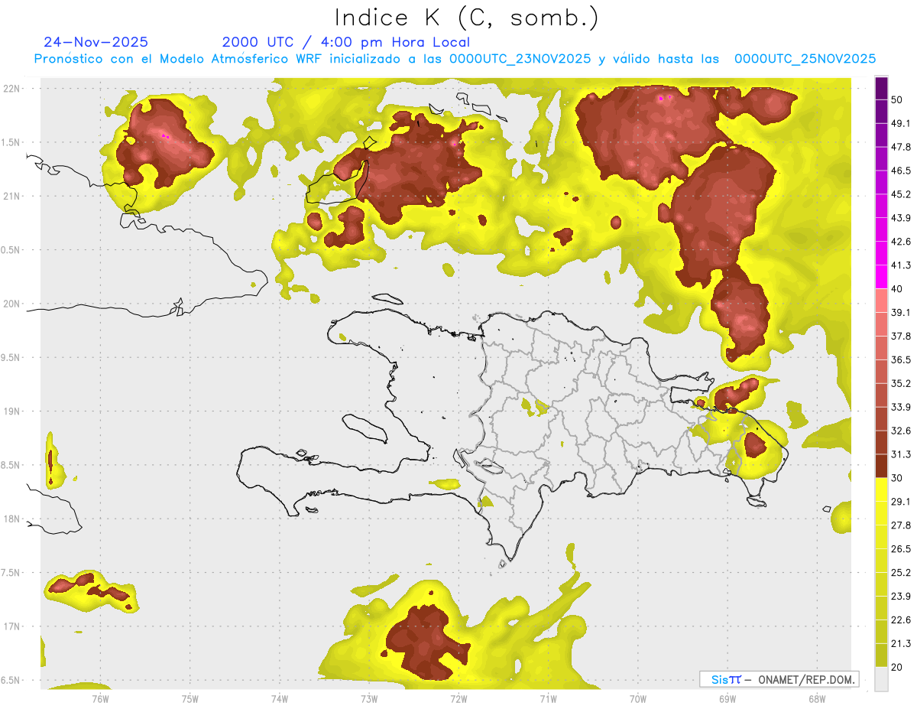Pick the gray swatch below the 20 label

coord(881,679)
